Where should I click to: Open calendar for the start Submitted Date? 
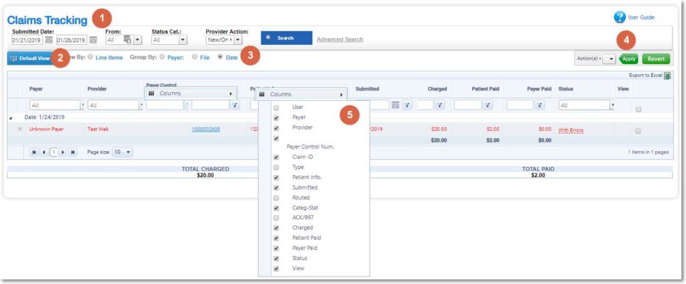(x=49, y=40)
